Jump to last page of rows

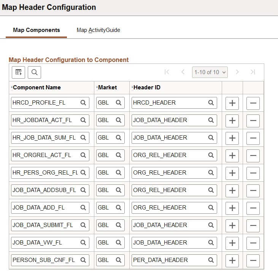pos(253,72)
